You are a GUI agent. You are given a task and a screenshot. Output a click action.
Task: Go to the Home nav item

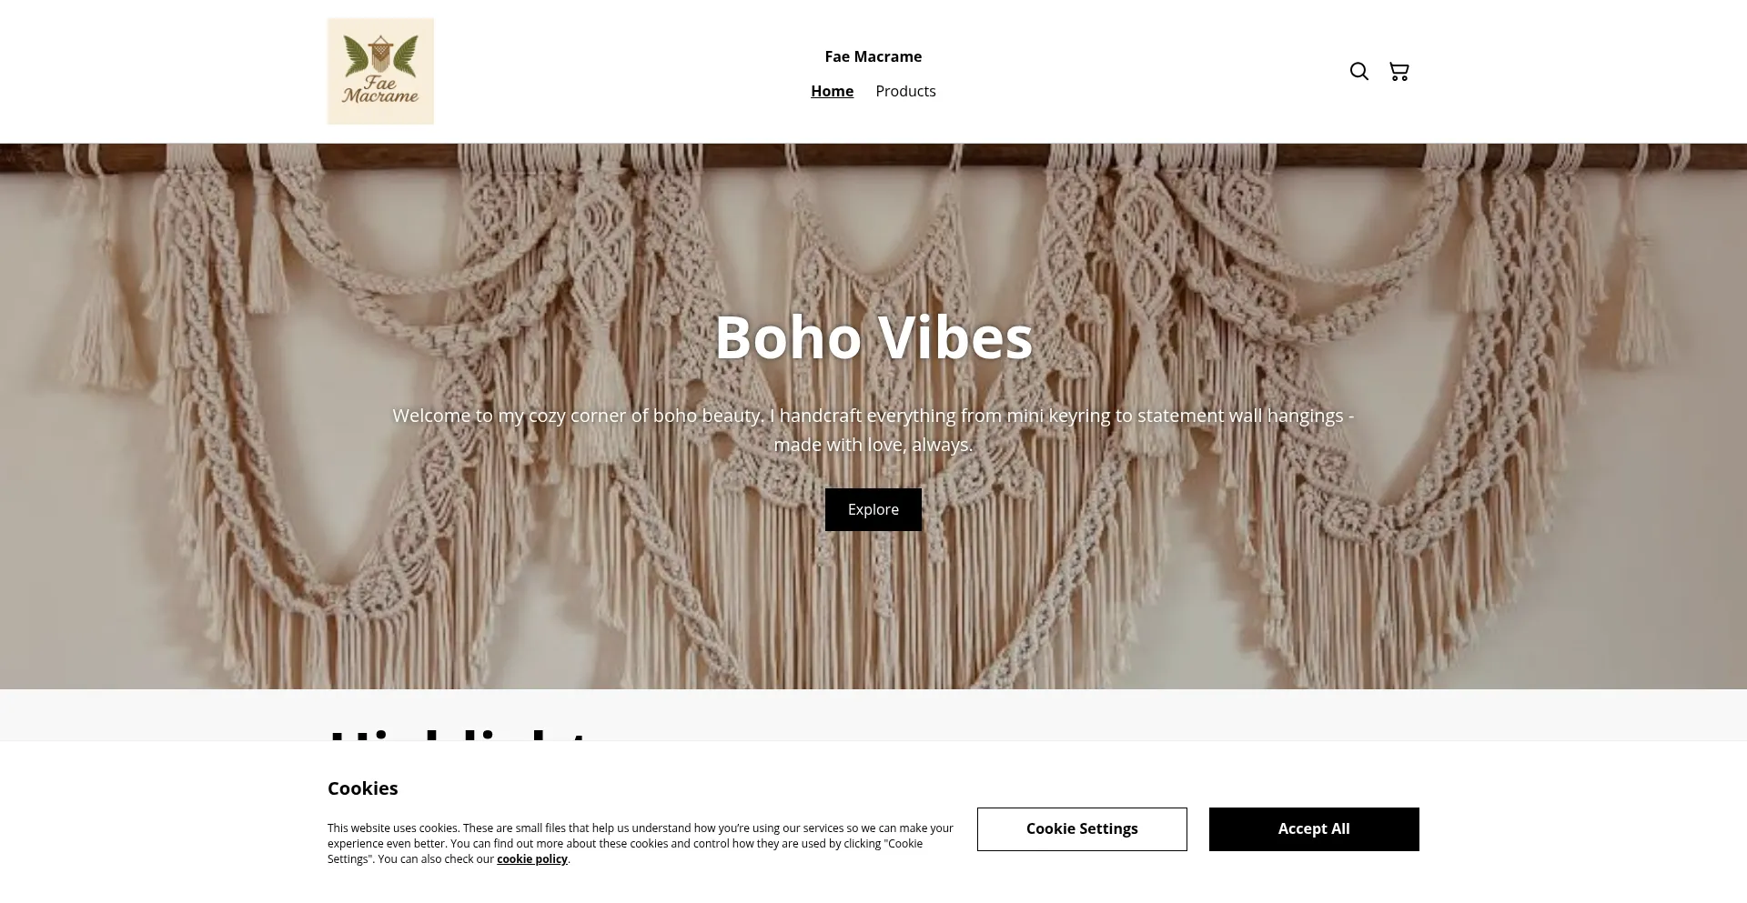(832, 91)
